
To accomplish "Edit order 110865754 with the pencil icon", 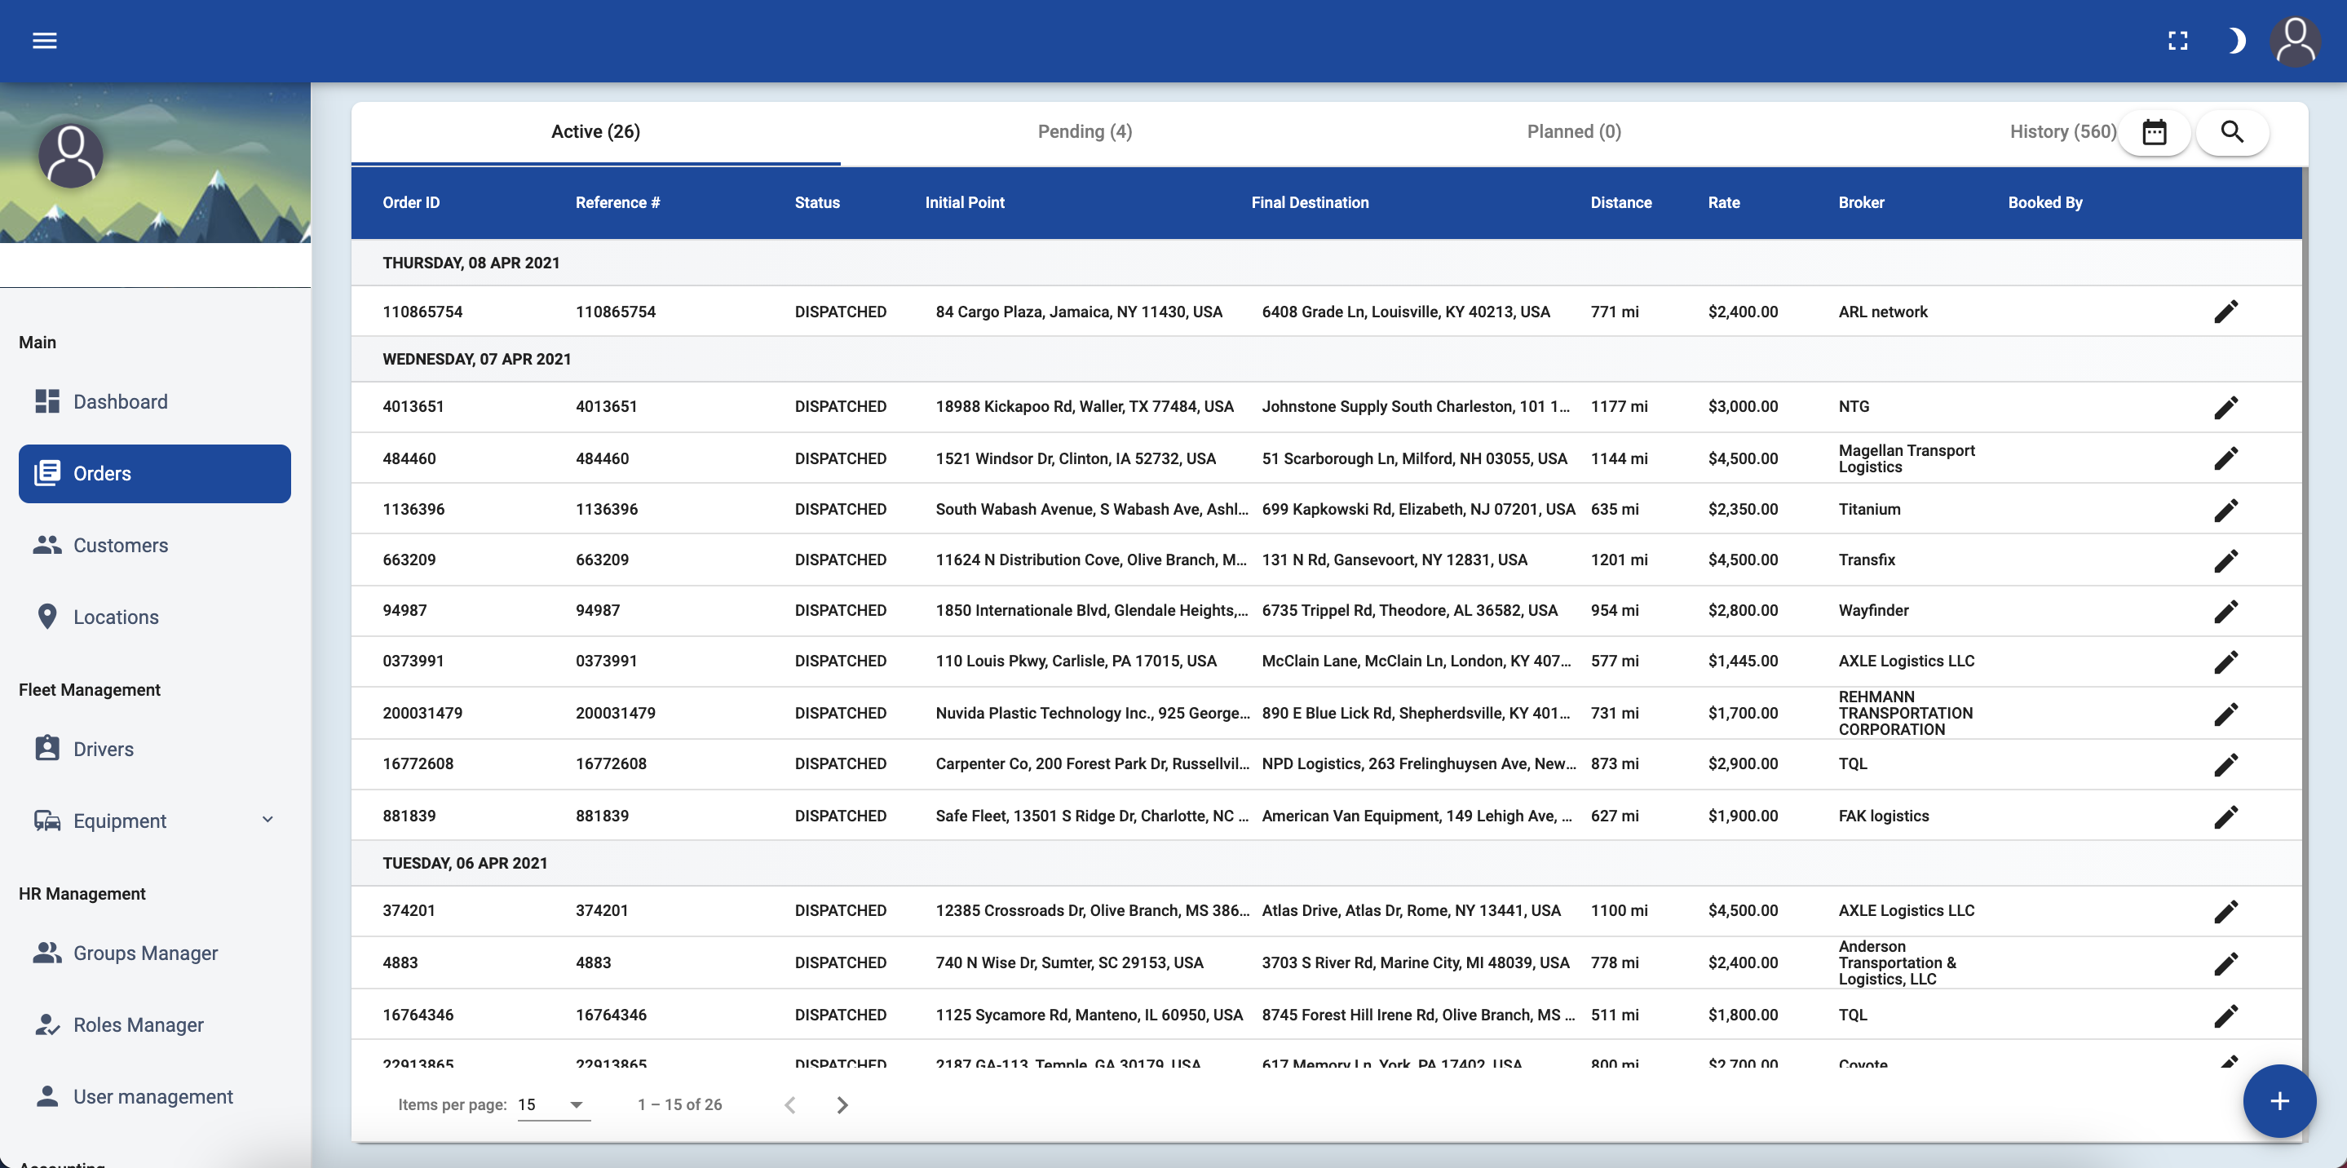I will pos(2227,311).
